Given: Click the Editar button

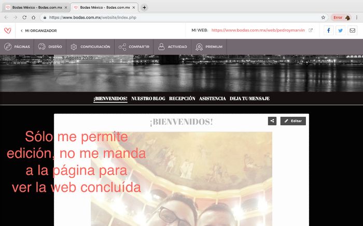Looking at the screenshot, I should [x=293, y=121].
